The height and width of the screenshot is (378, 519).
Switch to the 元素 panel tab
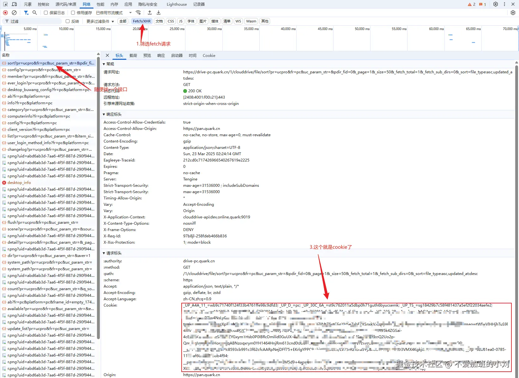(28, 4)
